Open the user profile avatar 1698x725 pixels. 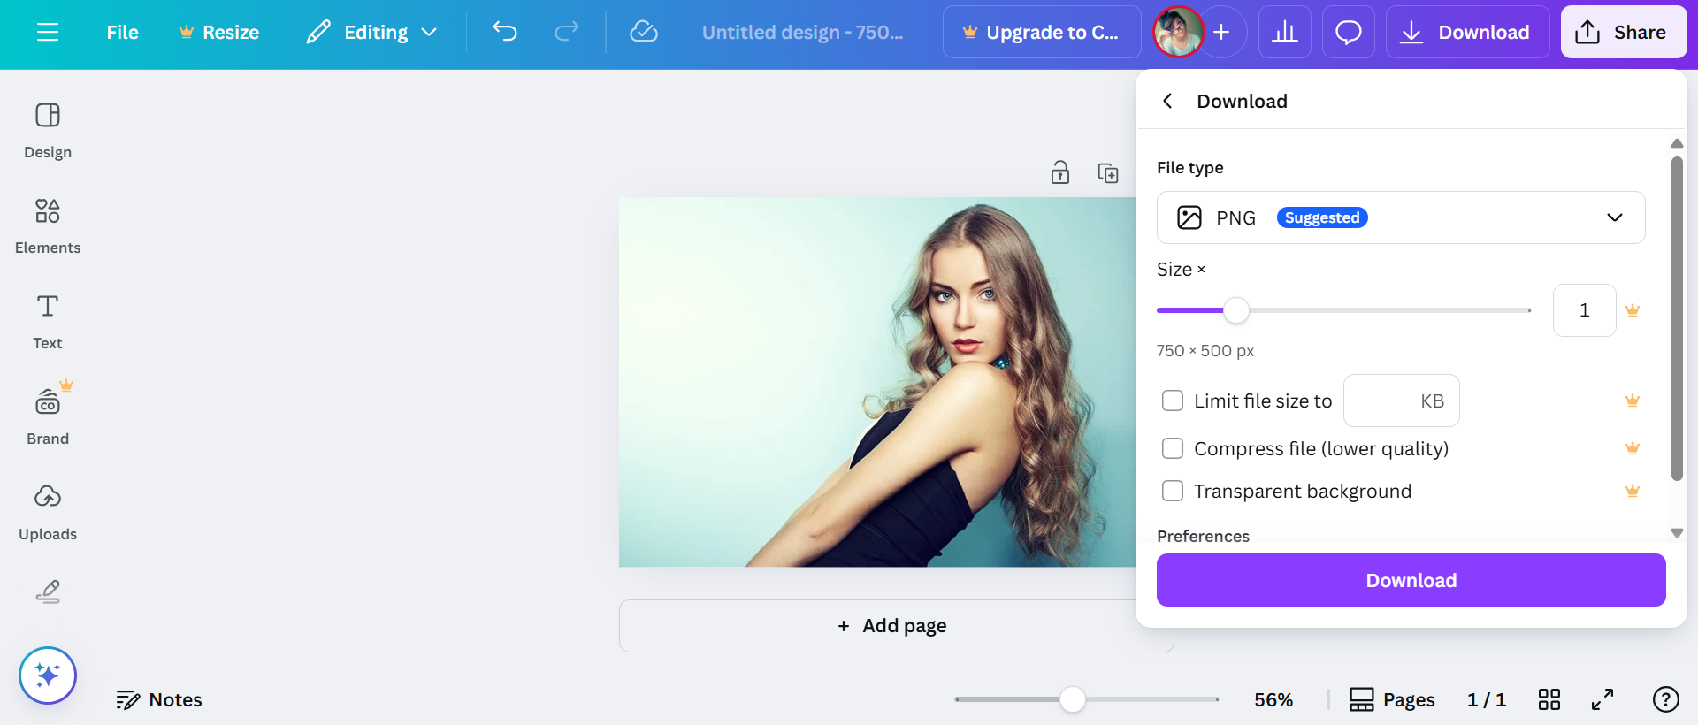click(1178, 32)
